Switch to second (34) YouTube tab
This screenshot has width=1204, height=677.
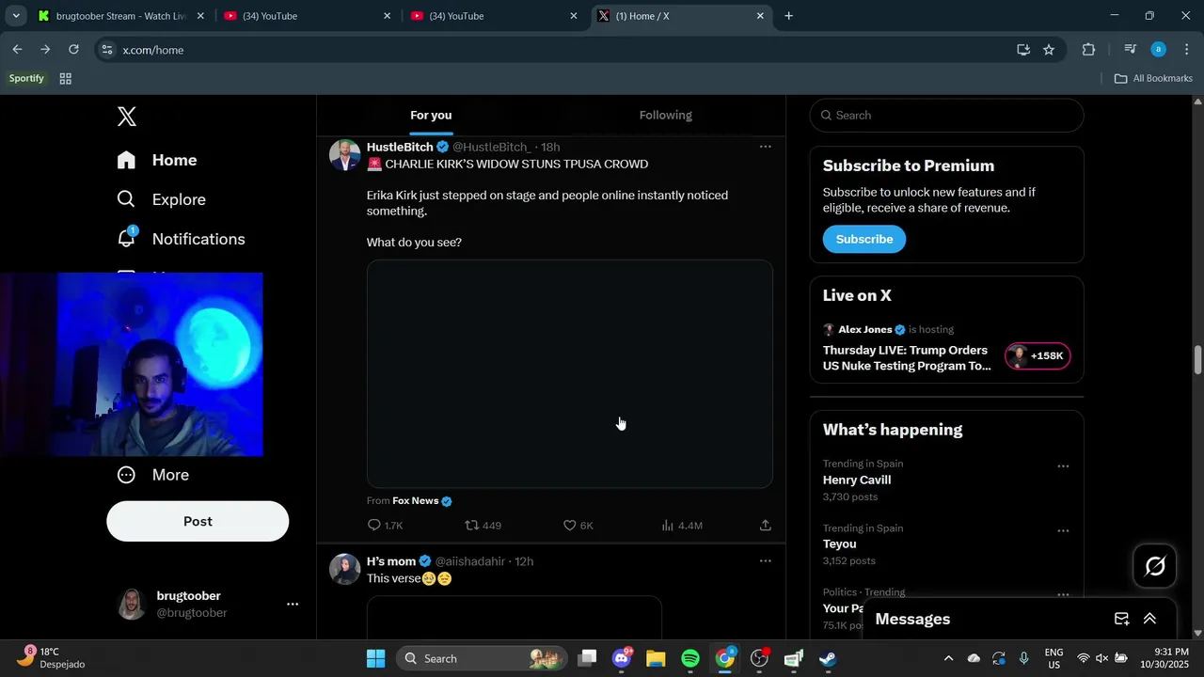[x=494, y=16]
